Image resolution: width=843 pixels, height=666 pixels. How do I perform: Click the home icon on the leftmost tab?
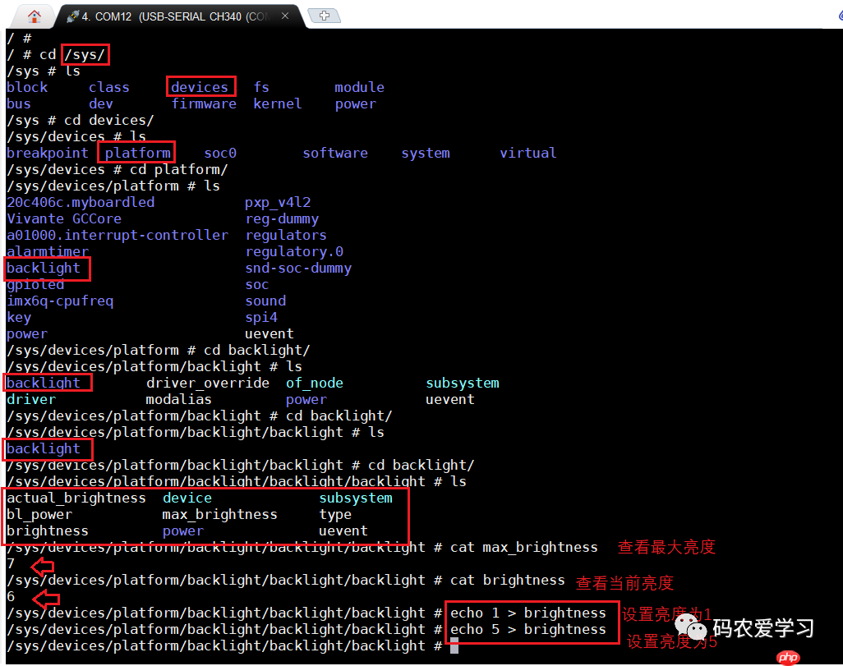click(33, 15)
